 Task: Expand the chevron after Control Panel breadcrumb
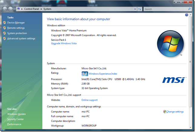(x=42, y=9)
